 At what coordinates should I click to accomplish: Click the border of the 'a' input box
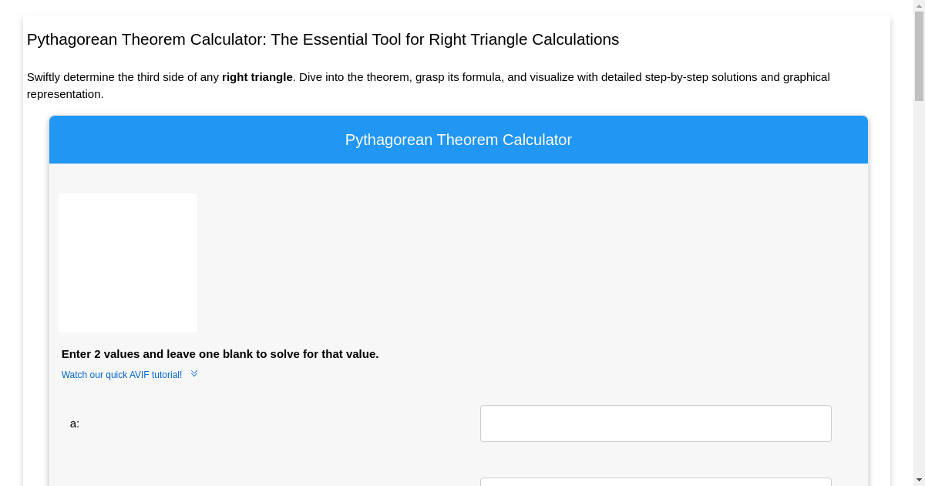[481, 423]
